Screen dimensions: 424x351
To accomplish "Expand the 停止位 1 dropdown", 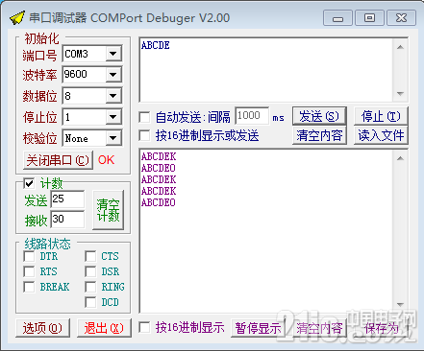I will tap(113, 117).
